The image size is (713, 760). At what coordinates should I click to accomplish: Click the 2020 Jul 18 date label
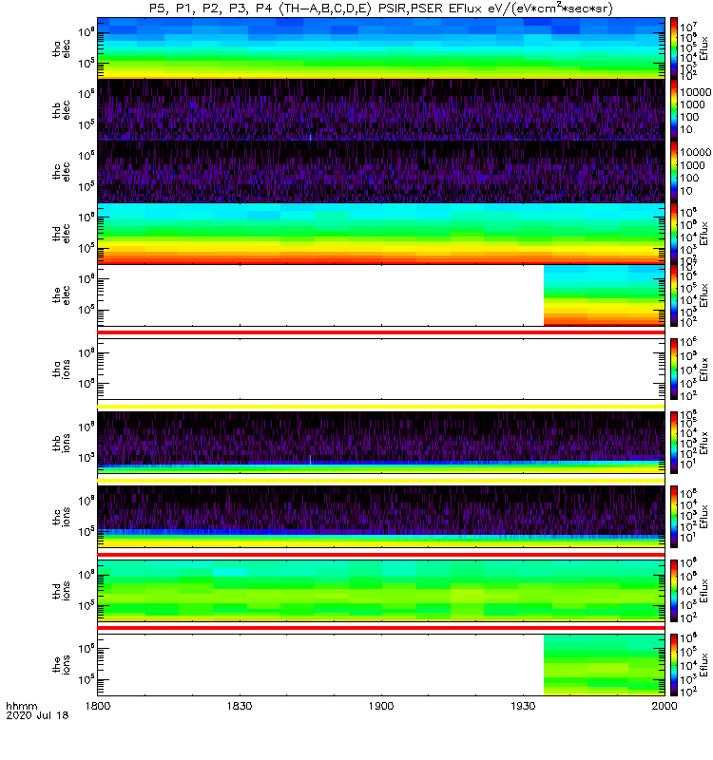(37, 715)
